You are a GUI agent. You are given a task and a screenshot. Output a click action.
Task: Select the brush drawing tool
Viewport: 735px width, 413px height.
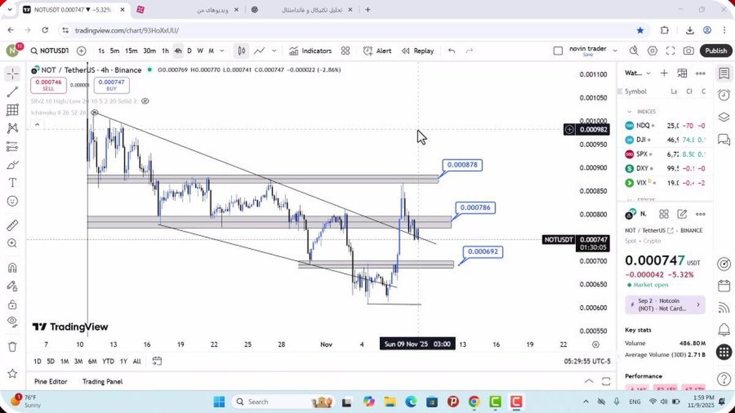[12, 165]
